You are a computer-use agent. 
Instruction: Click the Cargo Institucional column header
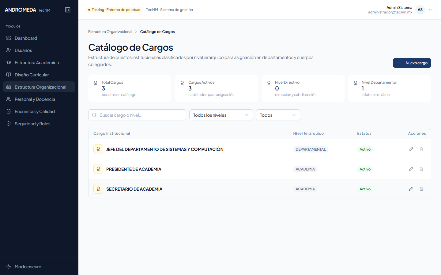[x=112, y=134]
